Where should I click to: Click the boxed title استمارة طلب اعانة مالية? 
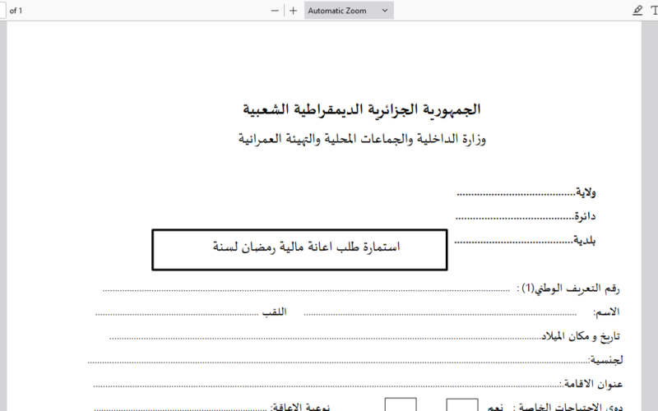(299, 249)
